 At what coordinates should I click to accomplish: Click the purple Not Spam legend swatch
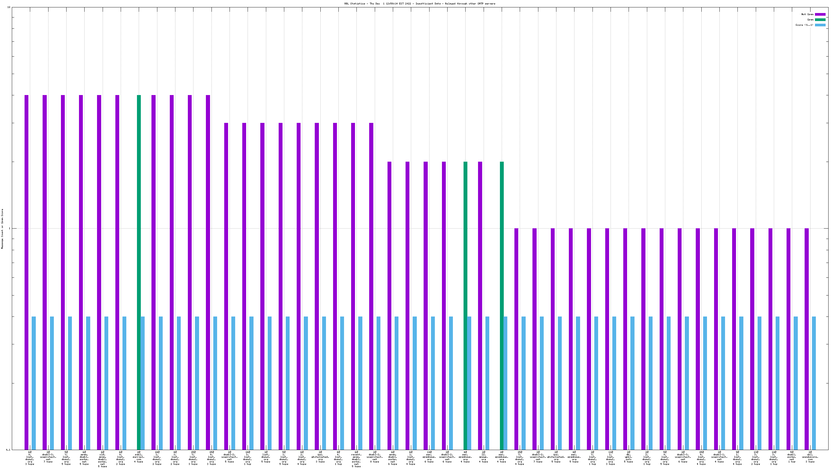(x=820, y=14)
